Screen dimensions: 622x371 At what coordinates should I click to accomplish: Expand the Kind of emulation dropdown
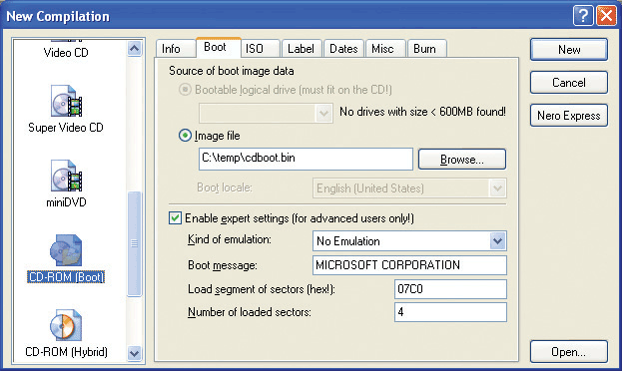pos(498,241)
